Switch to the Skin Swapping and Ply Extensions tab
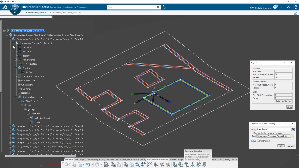The image size is (299, 168). [100, 159]
